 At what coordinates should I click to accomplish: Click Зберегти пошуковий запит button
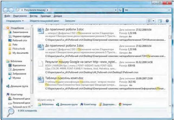click(x=44, y=21)
